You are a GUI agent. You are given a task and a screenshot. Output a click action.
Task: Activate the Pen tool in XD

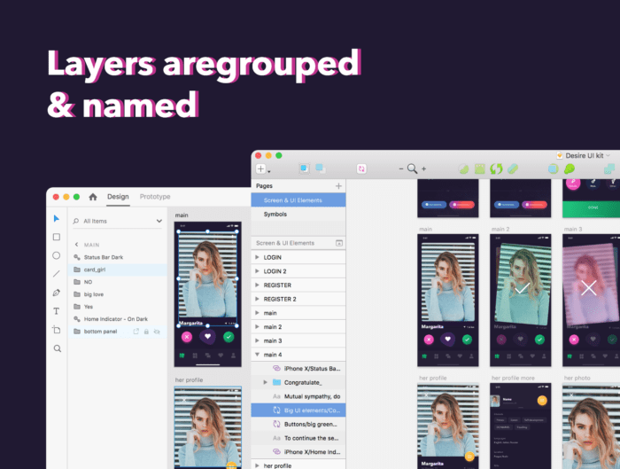point(57,293)
